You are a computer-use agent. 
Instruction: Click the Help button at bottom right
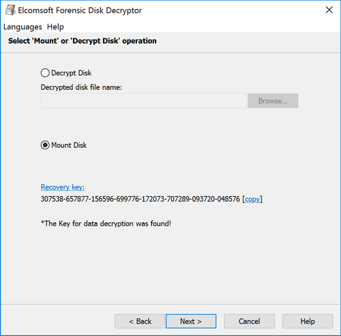[x=308, y=321]
